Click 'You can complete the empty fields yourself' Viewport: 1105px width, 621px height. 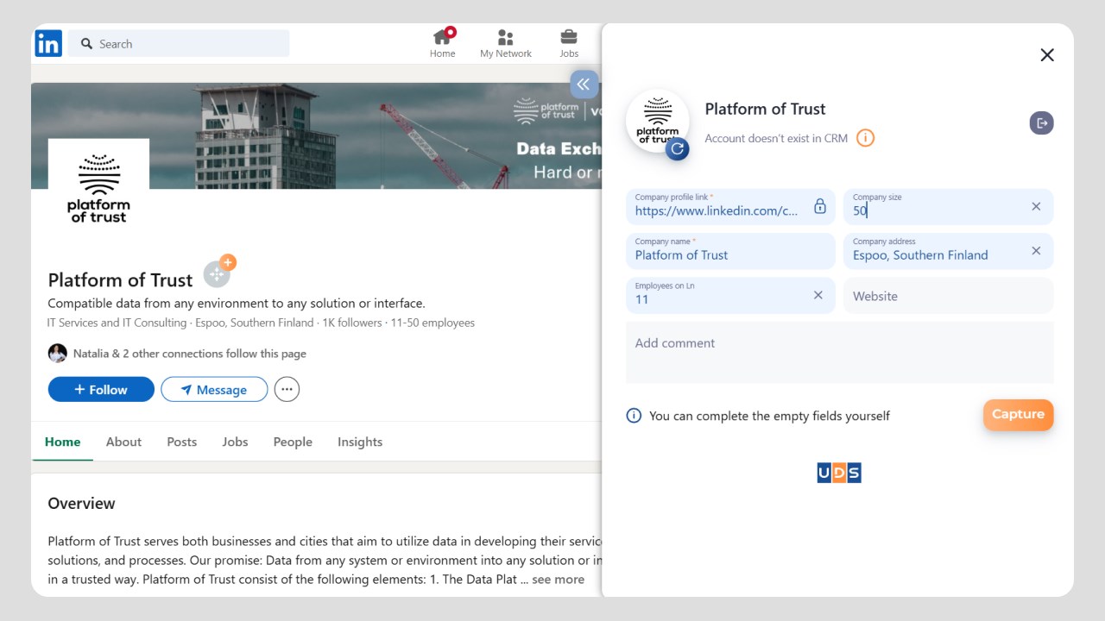(x=769, y=416)
